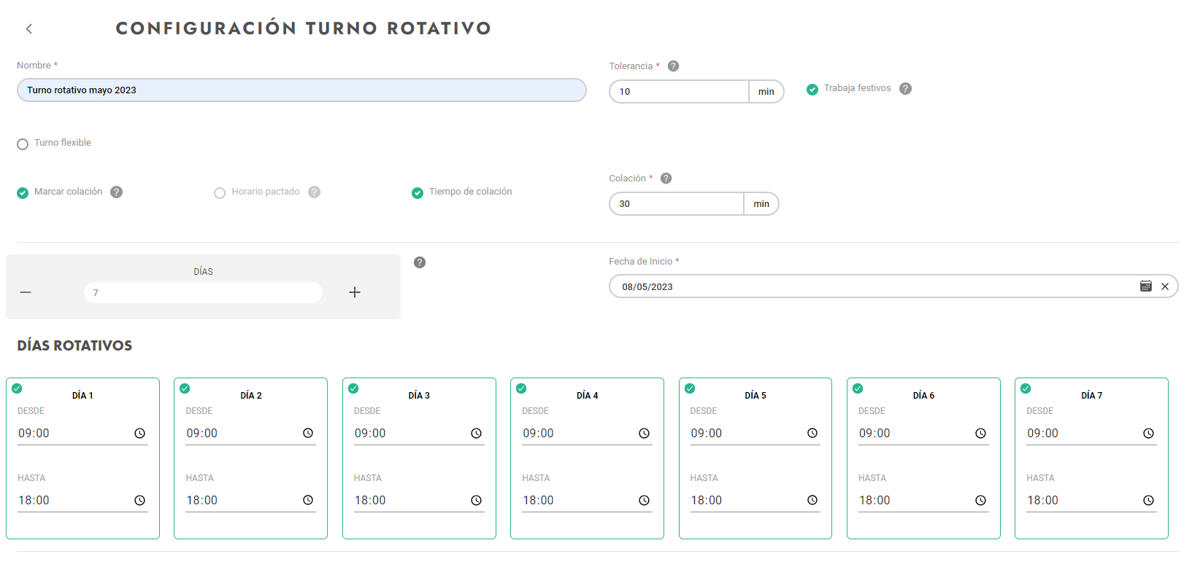Viewport: 1192px width, 567px height.
Task: Clear the Fecha de Inicio date
Action: (x=1165, y=286)
